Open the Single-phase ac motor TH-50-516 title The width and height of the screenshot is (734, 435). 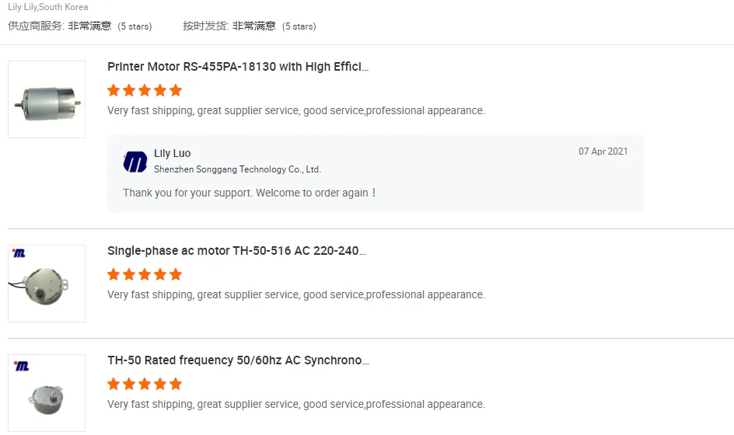click(x=236, y=251)
